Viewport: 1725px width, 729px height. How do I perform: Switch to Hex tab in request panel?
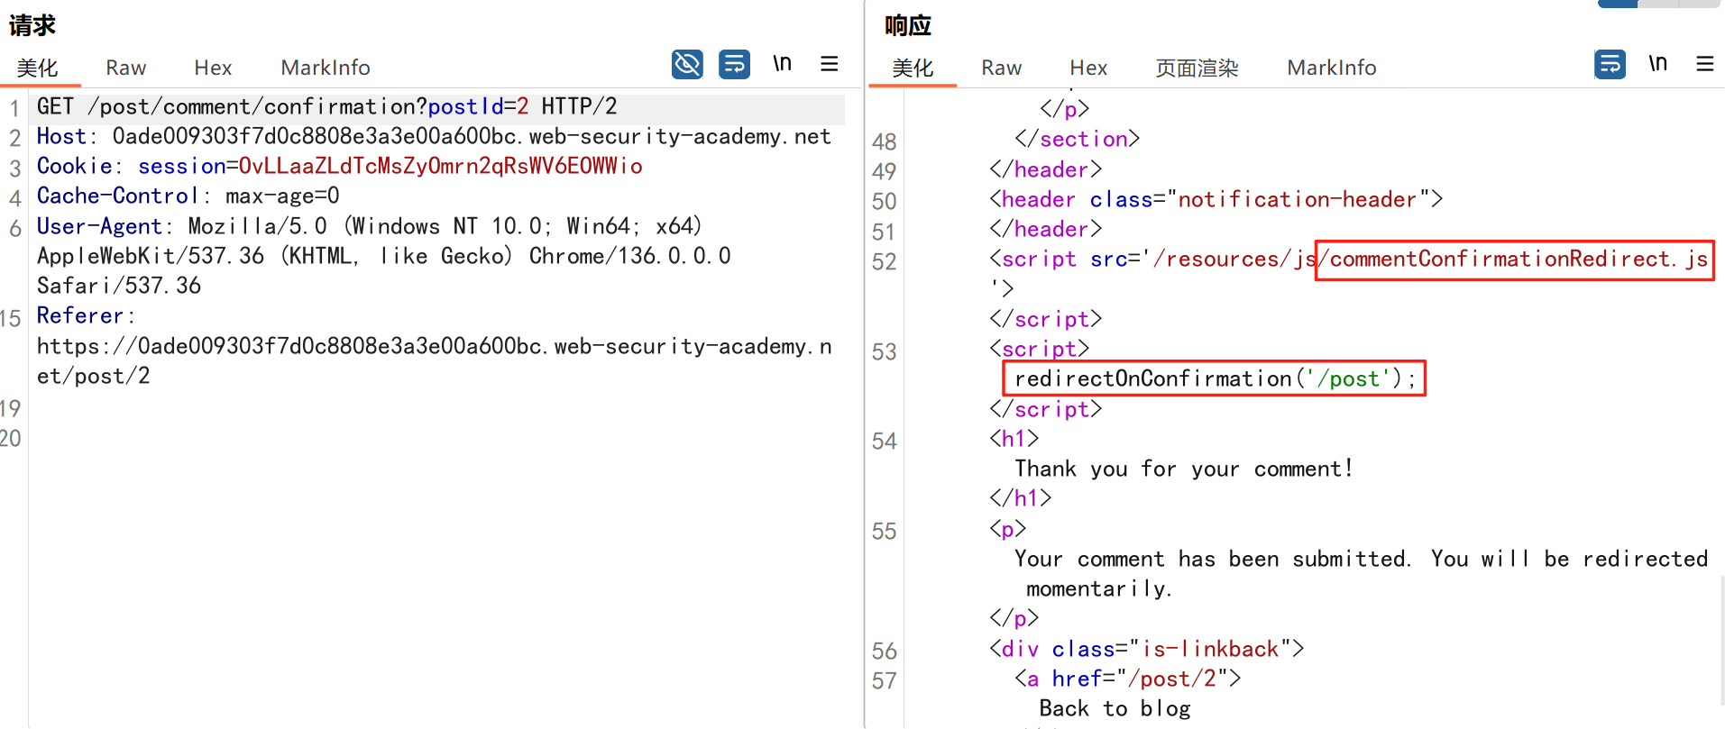pos(213,68)
